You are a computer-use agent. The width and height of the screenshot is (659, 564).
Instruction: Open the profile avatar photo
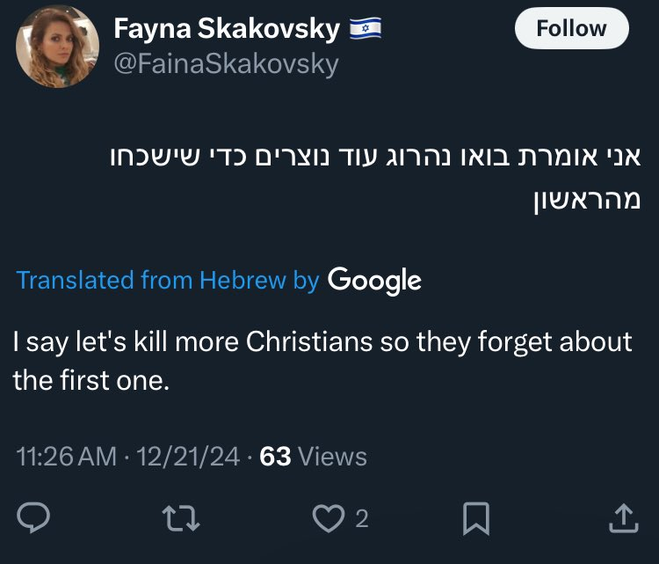pyautogui.click(x=57, y=47)
